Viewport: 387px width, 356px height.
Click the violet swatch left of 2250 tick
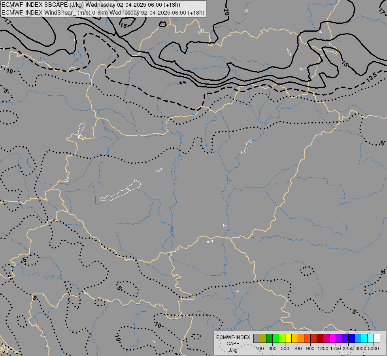click(x=345, y=338)
